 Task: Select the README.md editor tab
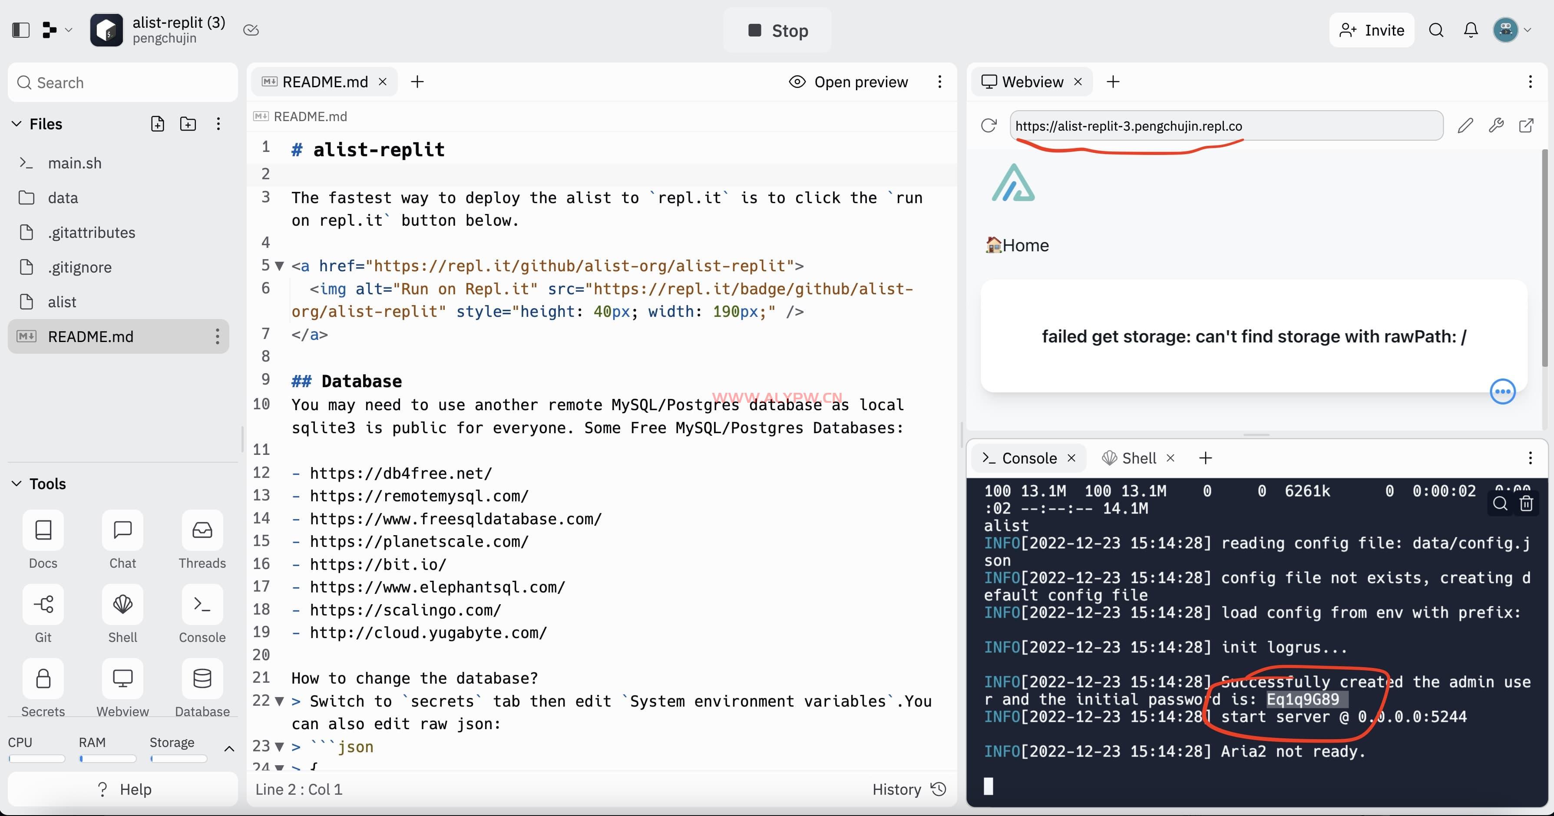pos(324,82)
